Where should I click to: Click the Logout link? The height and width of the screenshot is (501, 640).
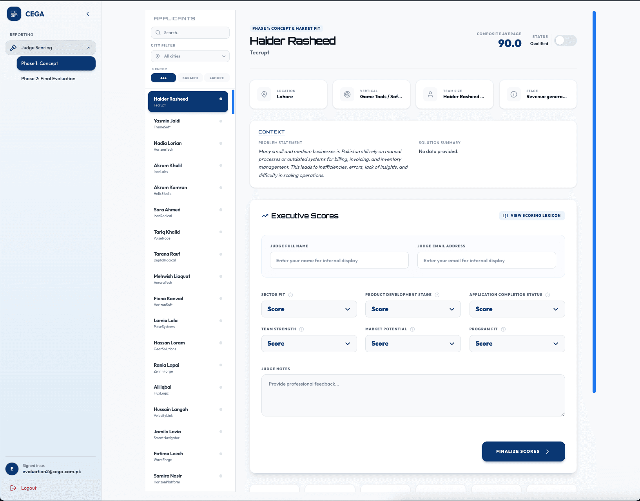[x=29, y=488]
